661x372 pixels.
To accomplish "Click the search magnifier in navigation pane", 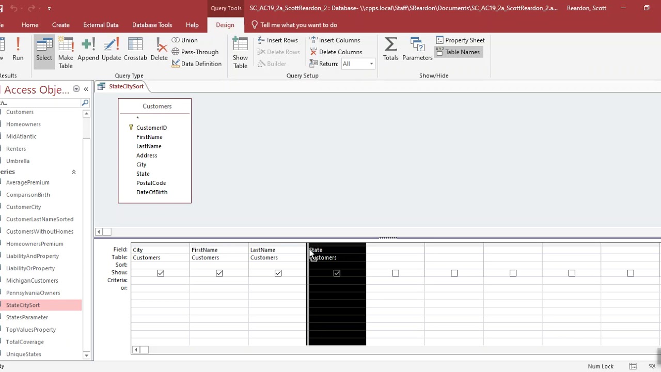I will coord(85,103).
